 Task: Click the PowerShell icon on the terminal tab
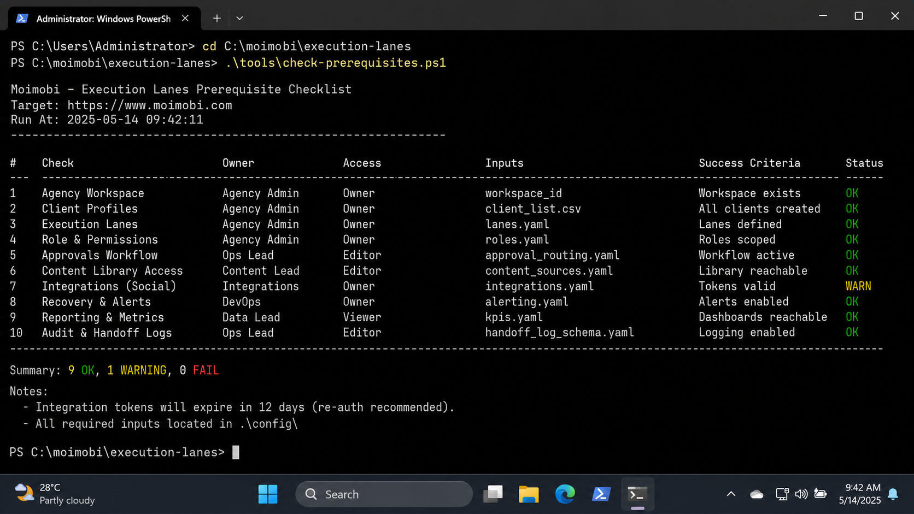(22, 19)
